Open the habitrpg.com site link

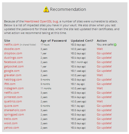coord(13,79)
